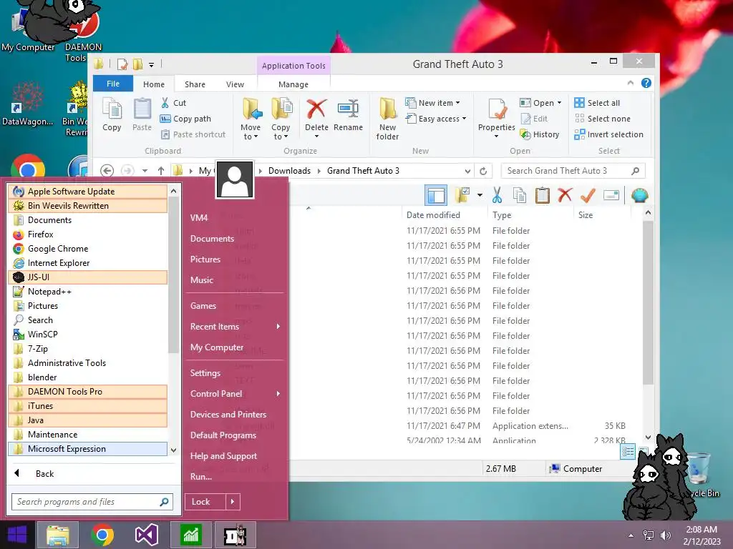Click the Up one level arrow
The width and height of the screenshot is (733, 549).
(161, 171)
